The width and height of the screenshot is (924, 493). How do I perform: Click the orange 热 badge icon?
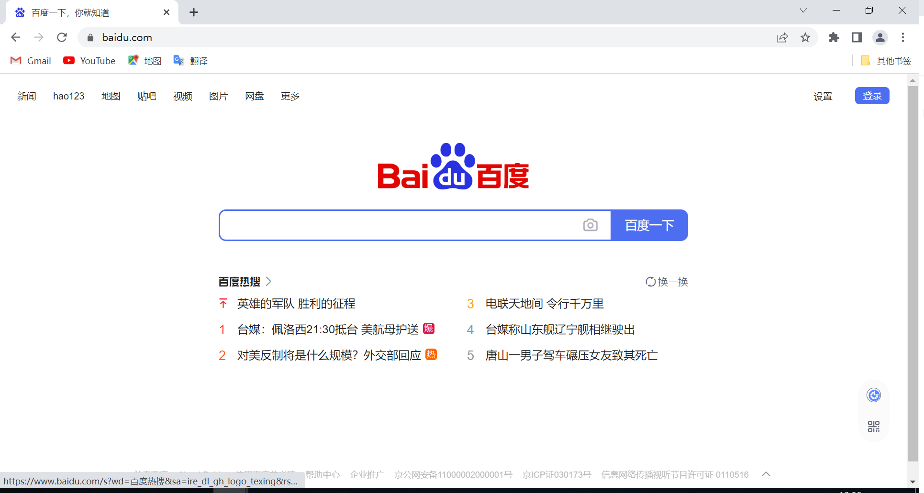(x=431, y=354)
